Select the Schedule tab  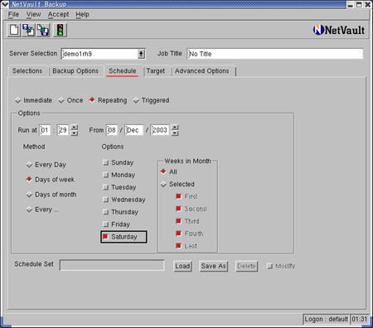click(x=123, y=71)
